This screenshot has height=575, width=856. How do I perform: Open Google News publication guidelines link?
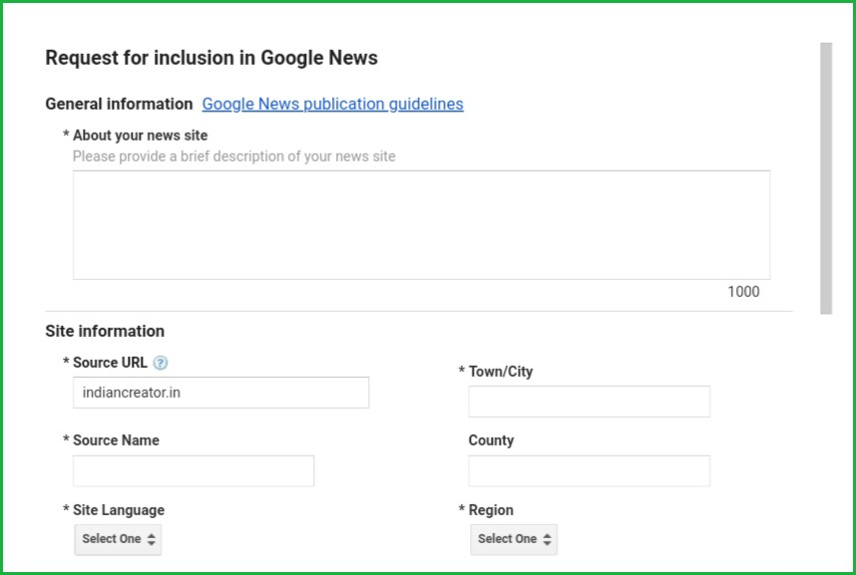click(x=332, y=104)
